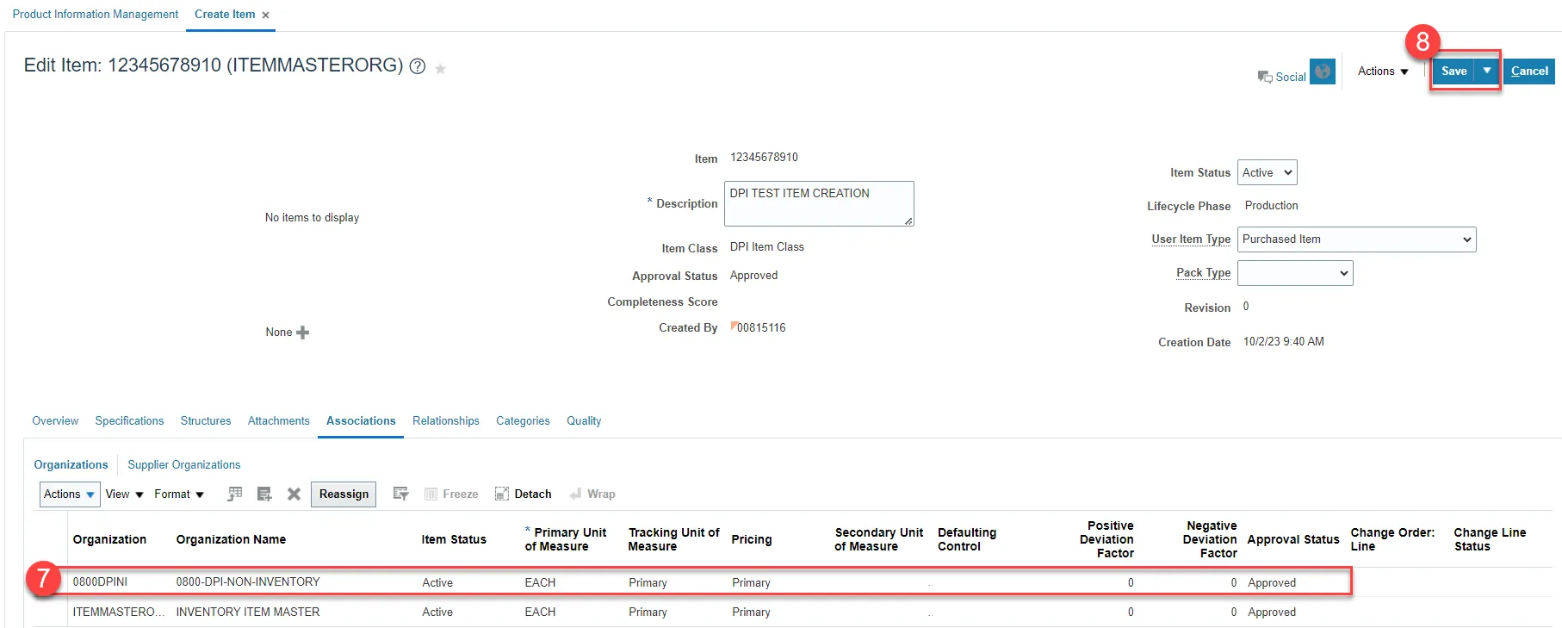Viewport: 1562px width, 628px height.
Task: Click the first table-arrow icon in the Organizations toolbar
Action: coord(234,494)
